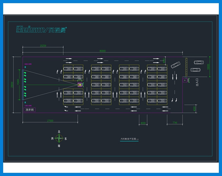
Task: Select the 7741 dimension text
Action: 175,122
